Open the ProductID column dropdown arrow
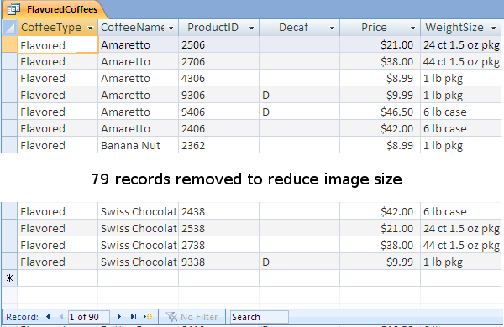Viewport: 504px width, 327px height. (252, 28)
